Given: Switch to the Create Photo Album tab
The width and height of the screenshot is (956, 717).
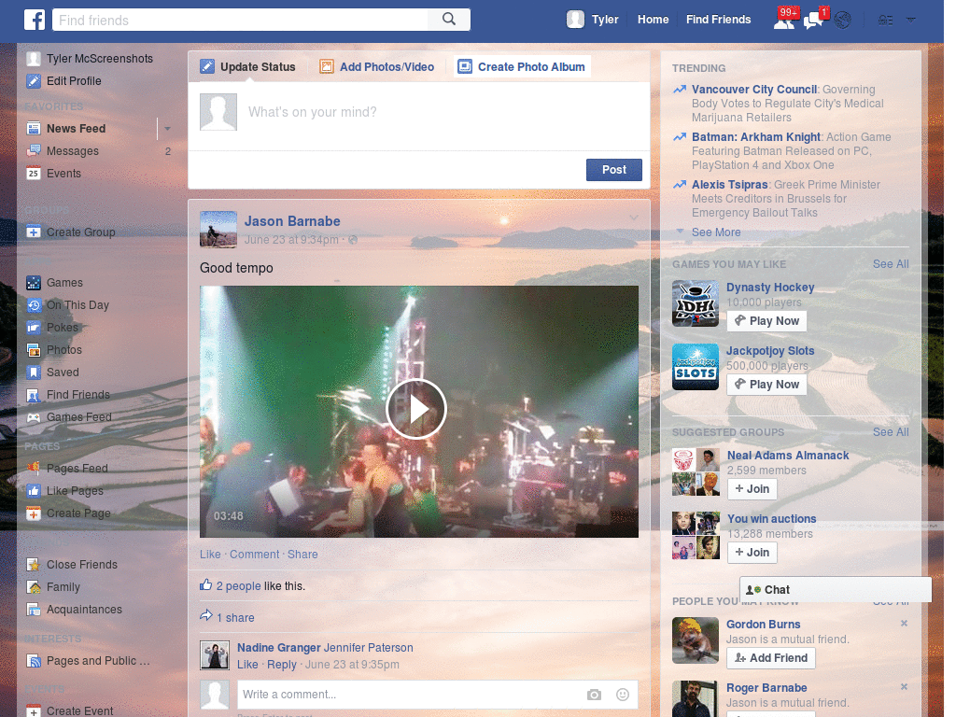Looking at the screenshot, I should (520, 66).
